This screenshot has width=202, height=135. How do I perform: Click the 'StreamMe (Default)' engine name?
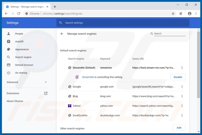(x=84, y=68)
